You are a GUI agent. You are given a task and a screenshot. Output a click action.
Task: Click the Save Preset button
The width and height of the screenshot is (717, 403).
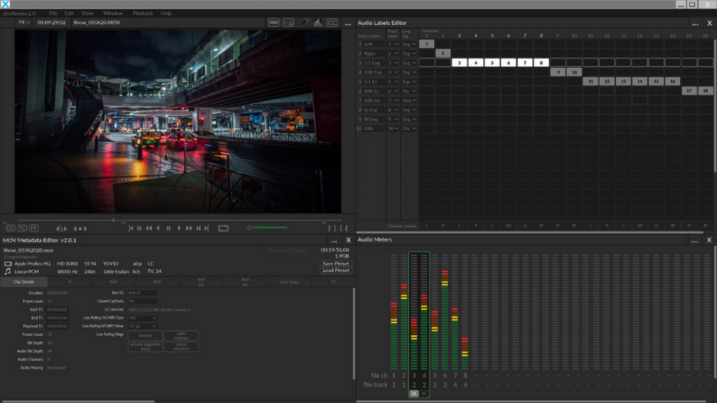tap(336, 263)
